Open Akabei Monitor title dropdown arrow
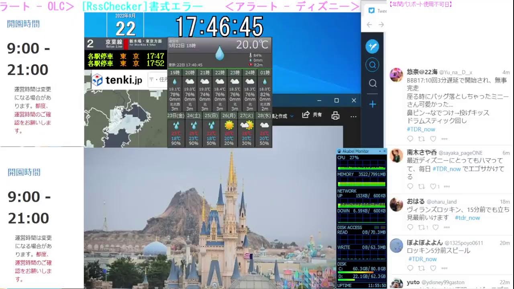 379,151
